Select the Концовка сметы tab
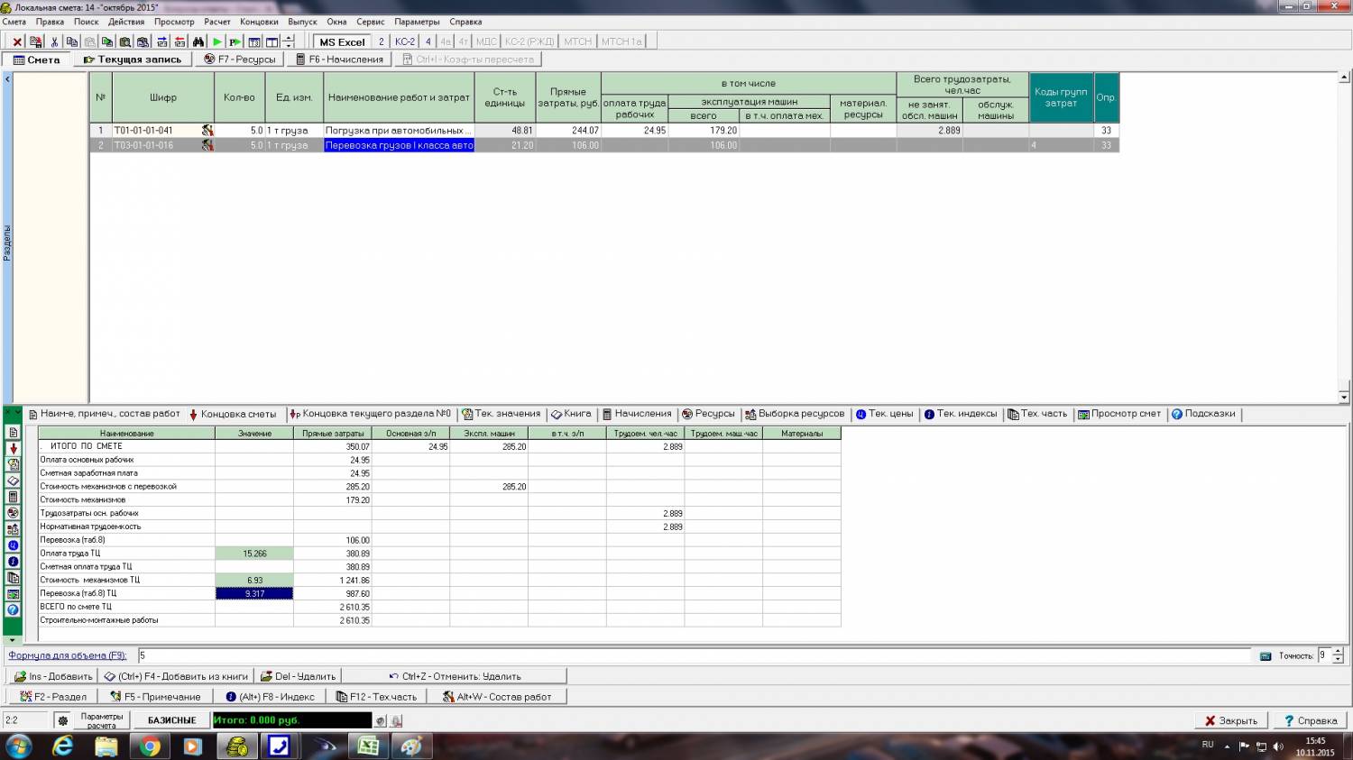The height and width of the screenshot is (760, 1353). point(233,414)
